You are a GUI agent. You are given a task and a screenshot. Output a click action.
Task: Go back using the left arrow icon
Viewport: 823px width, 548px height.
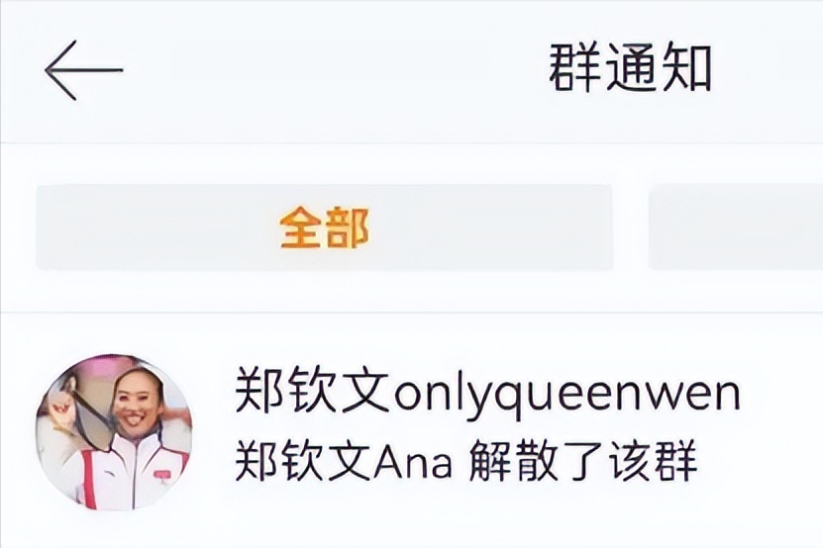coord(84,70)
